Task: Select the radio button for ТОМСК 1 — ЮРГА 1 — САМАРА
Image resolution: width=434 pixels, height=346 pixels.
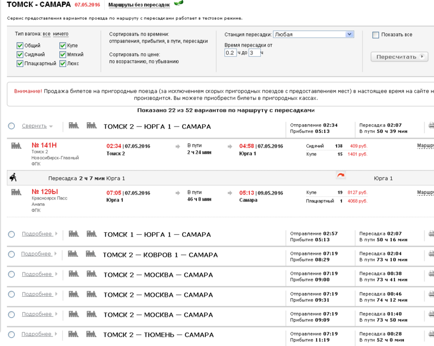Action: [11, 234]
